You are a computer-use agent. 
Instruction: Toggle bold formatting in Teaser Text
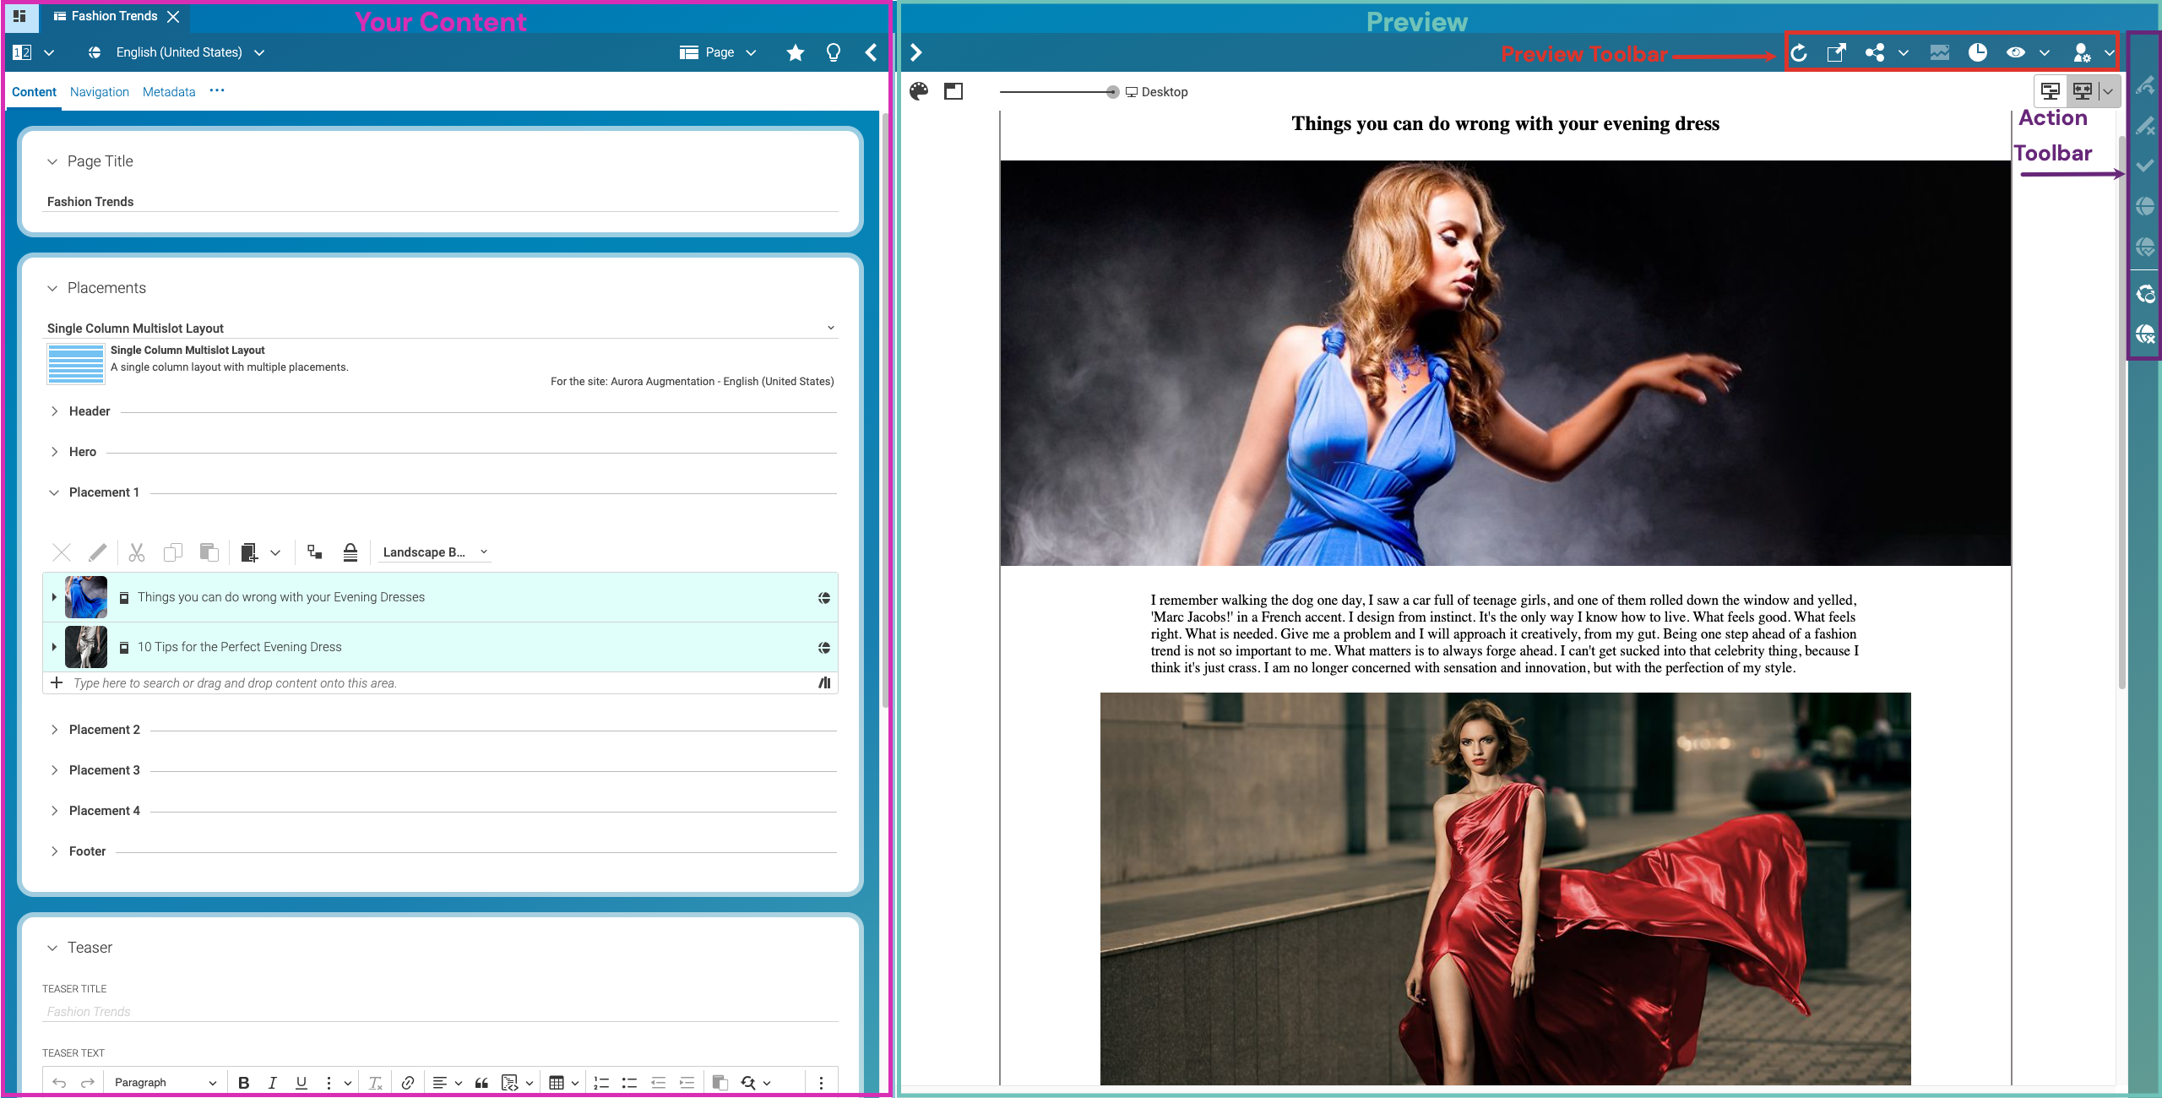pos(243,1082)
